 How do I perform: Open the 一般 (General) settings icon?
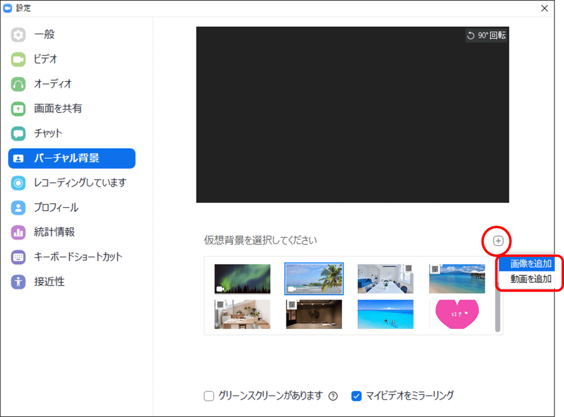(x=18, y=34)
